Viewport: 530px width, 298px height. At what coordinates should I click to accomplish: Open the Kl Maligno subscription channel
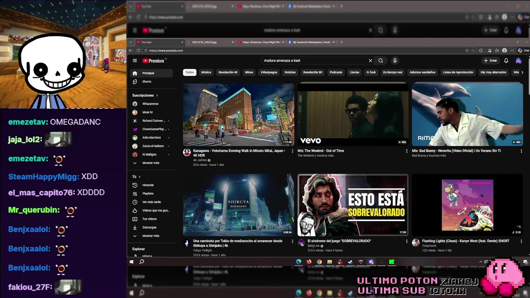[152, 154]
